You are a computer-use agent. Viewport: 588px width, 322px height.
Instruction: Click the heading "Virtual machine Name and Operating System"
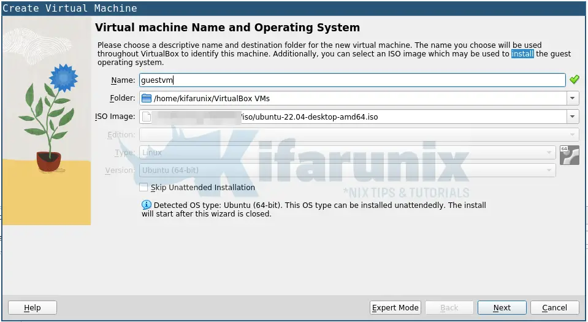[227, 28]
